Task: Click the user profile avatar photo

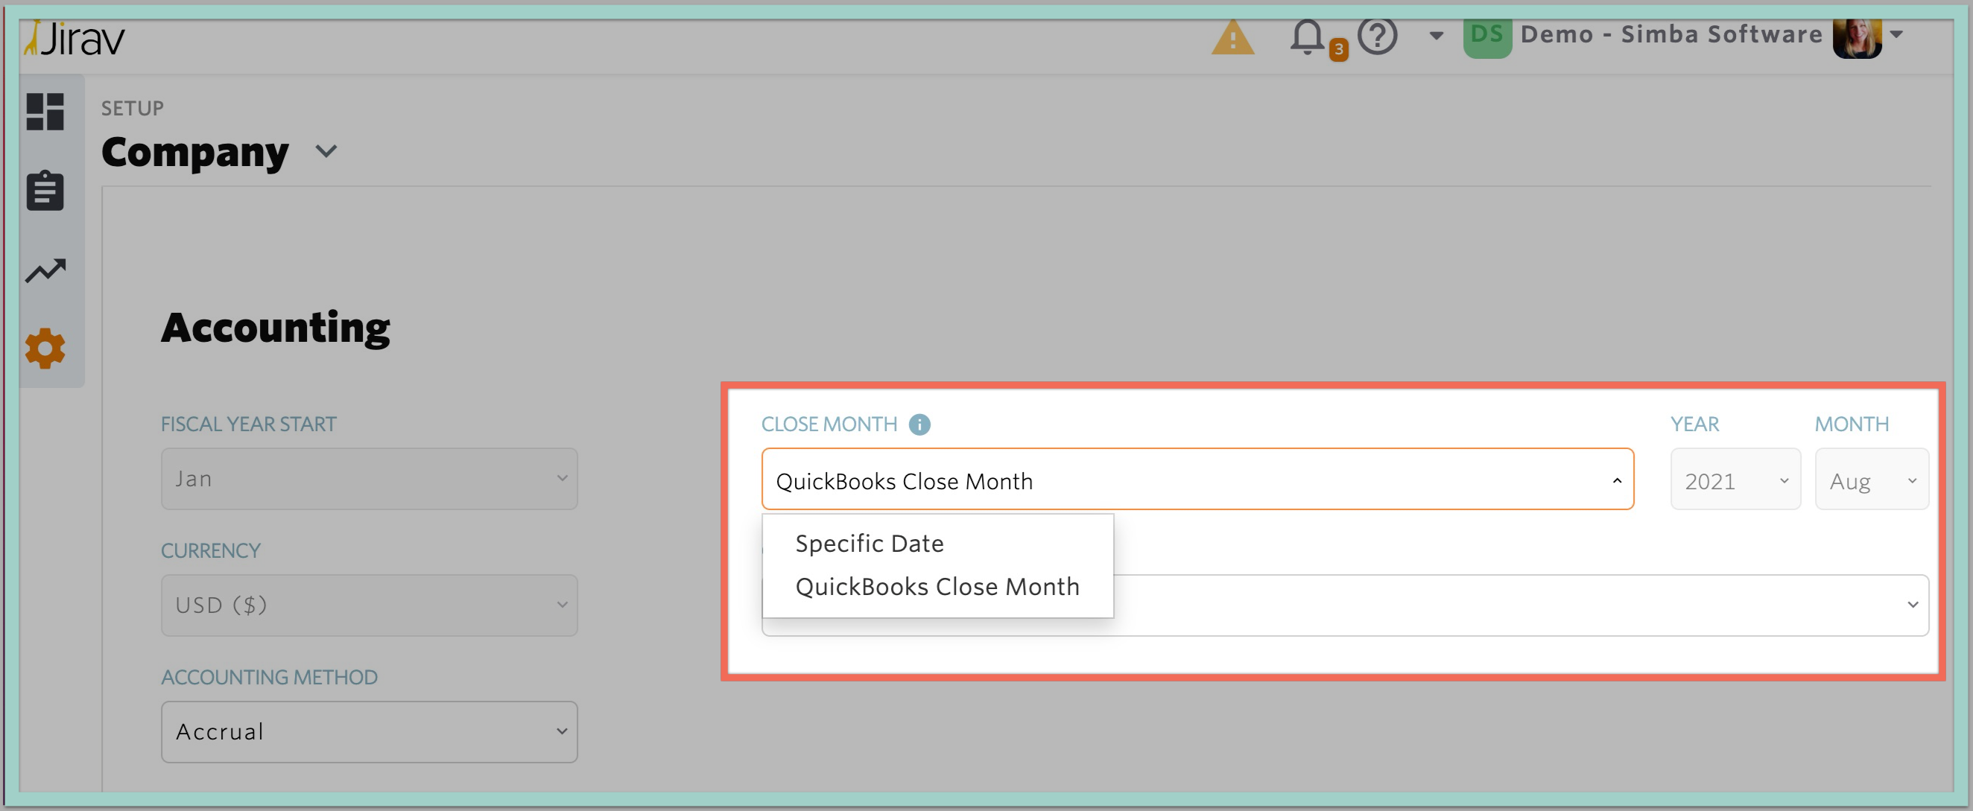Action: (1857, 37)
